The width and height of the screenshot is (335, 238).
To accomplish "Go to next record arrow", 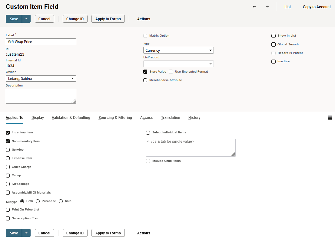I will [x=267, y=7].
